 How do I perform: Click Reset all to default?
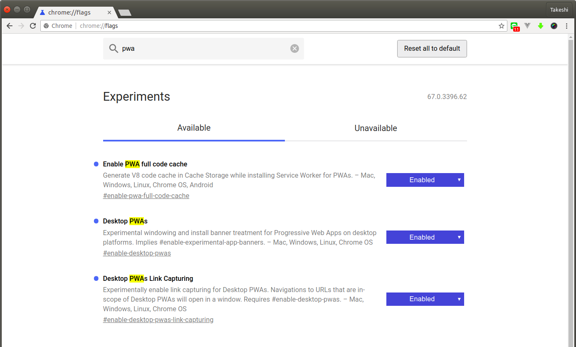432,49
